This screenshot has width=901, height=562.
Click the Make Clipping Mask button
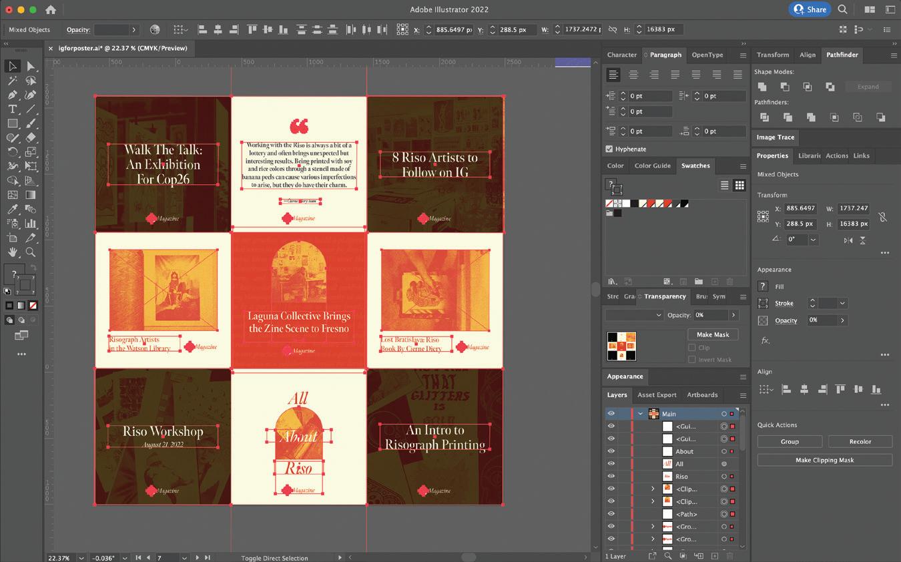click(825, 460)
